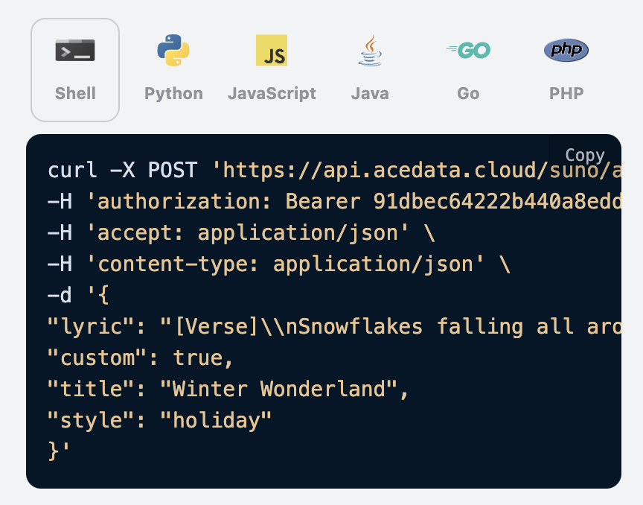The height and width of the screenshot is (505, 643).
Task: Choose the Java coffee cup icon
Action: tap(370, 50)
